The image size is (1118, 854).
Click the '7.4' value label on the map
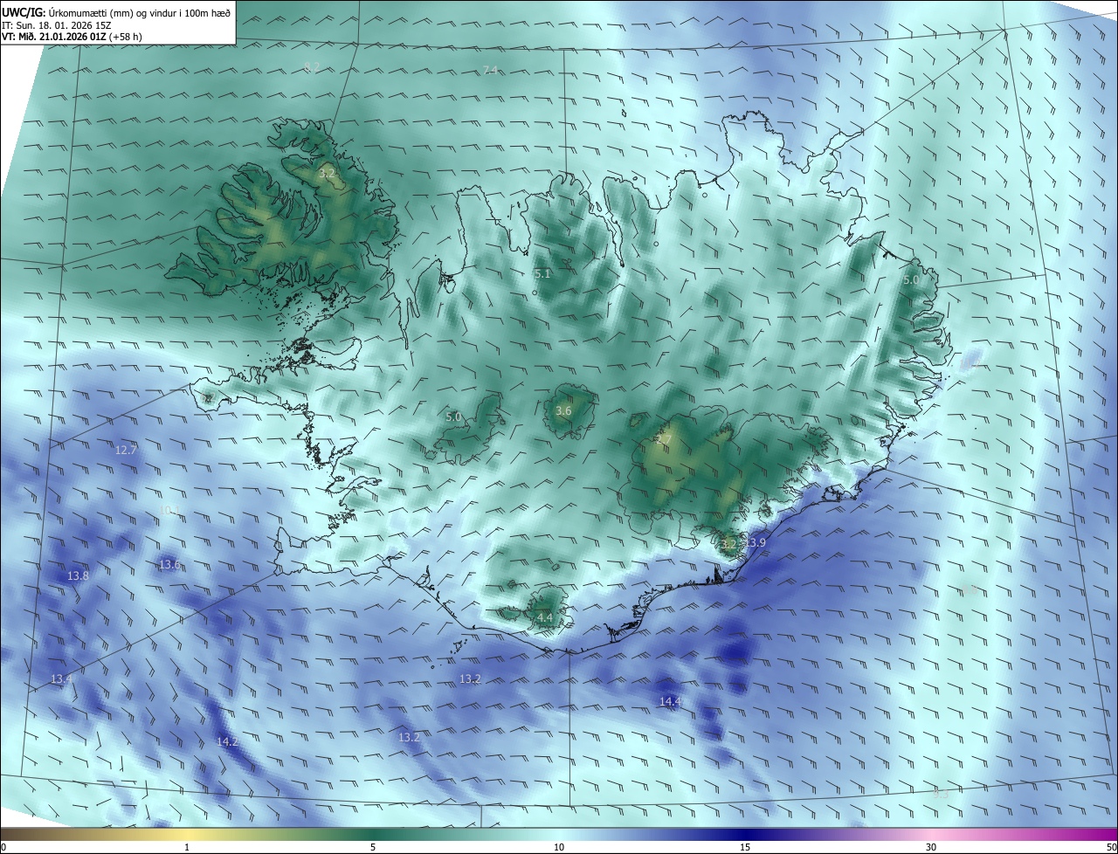pos(490,70)
